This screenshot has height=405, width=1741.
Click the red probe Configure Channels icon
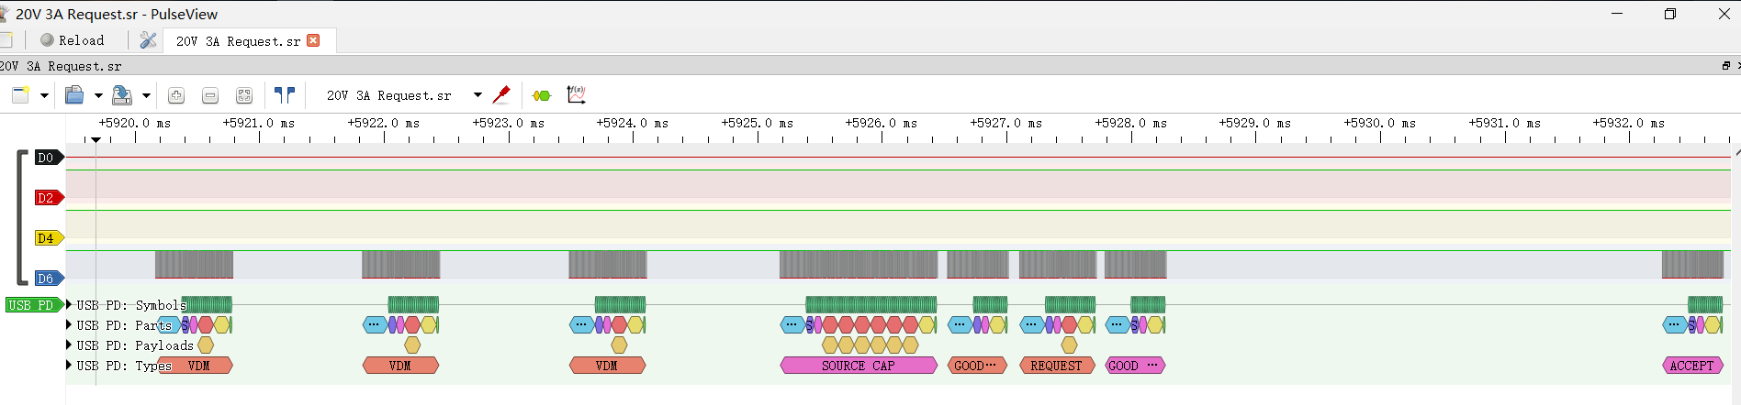coord(501,94)
